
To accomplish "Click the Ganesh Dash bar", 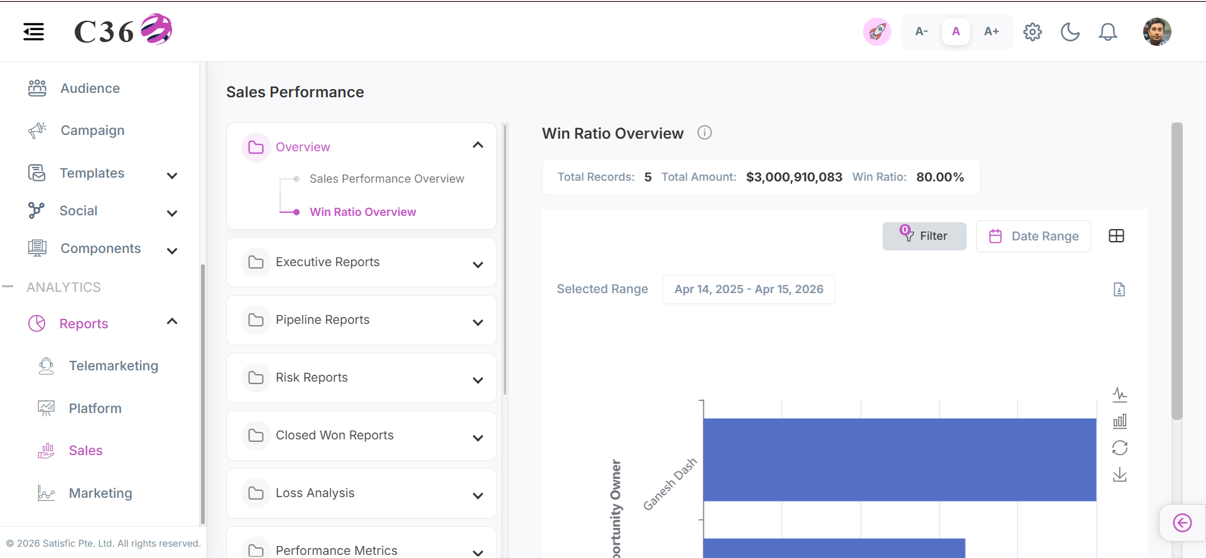I will pos(899,459).
